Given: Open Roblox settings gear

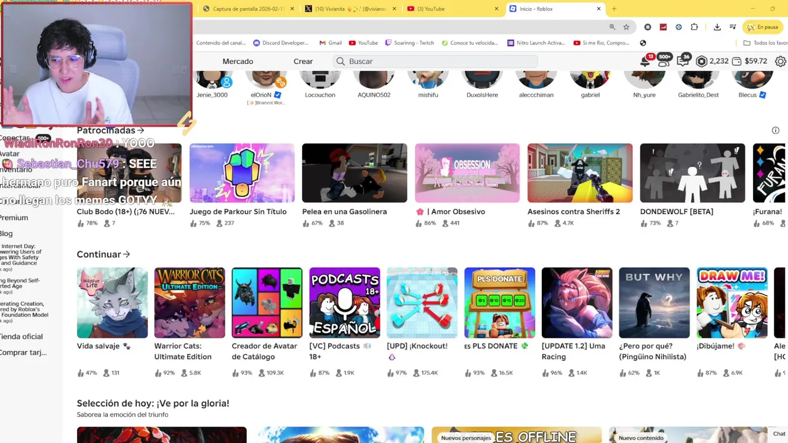Looking at the screenshot, I should (x=781, y=62).
